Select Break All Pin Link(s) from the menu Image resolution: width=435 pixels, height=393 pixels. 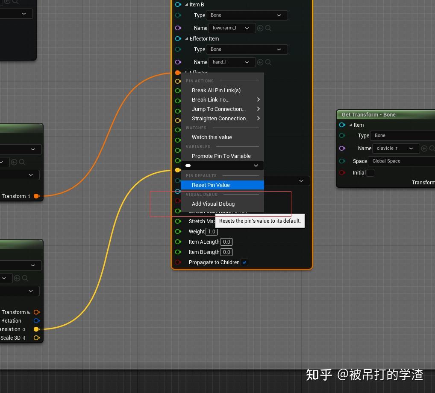click(216, 90)
